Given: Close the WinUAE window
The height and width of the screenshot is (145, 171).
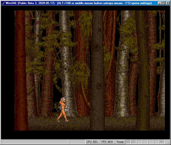Looking at the screenshot, I should 168,3.
